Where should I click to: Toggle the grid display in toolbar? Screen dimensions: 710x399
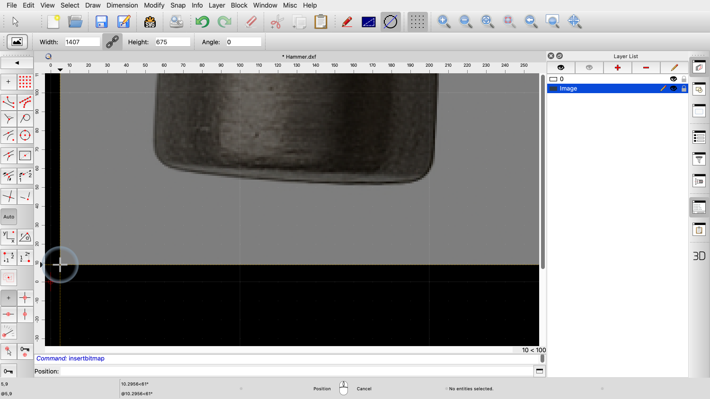[417, 22]
